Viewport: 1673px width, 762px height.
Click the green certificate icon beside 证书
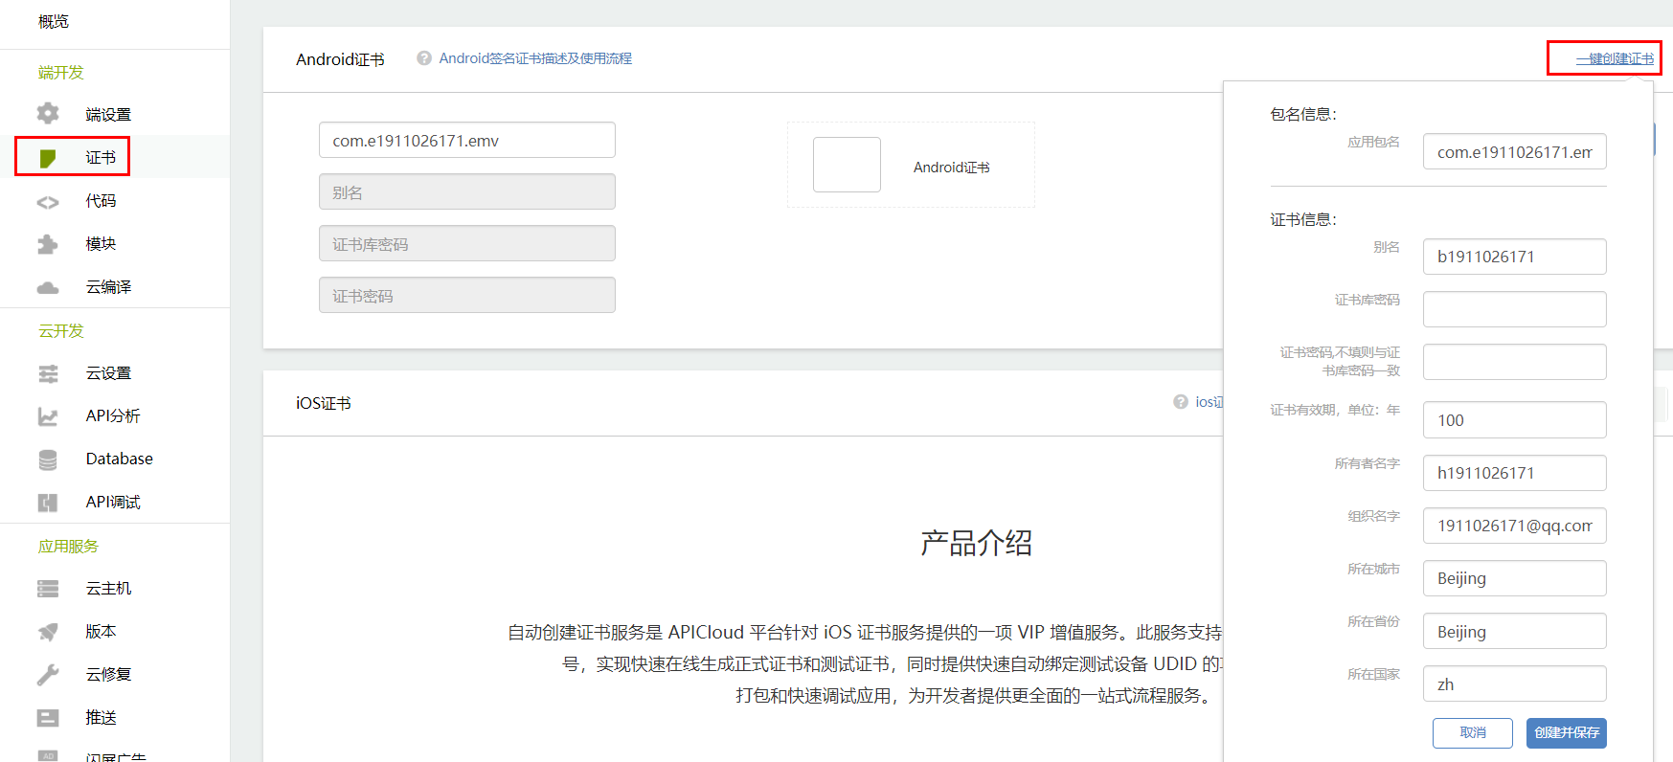click(x=48, y=158)
